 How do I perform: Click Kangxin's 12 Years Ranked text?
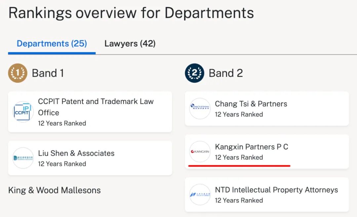tap(239, 157)
